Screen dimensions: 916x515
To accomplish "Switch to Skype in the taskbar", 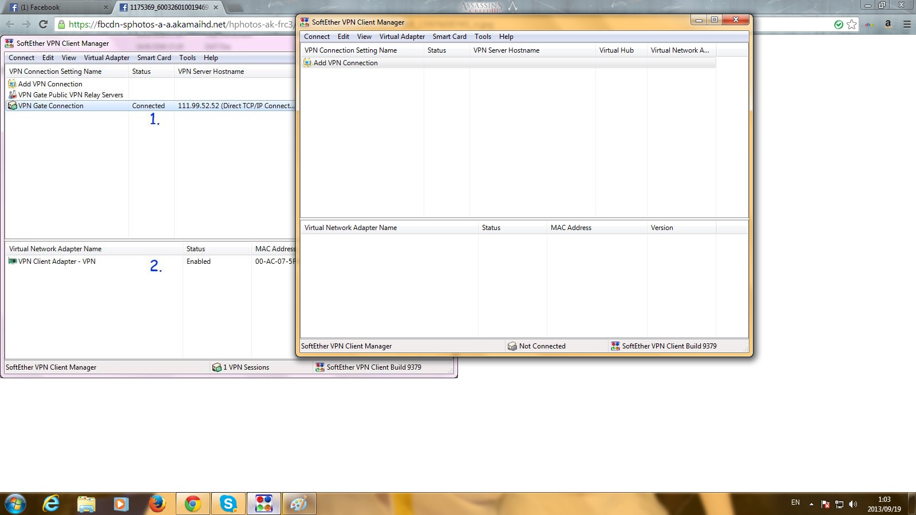I will coord(228,504).
